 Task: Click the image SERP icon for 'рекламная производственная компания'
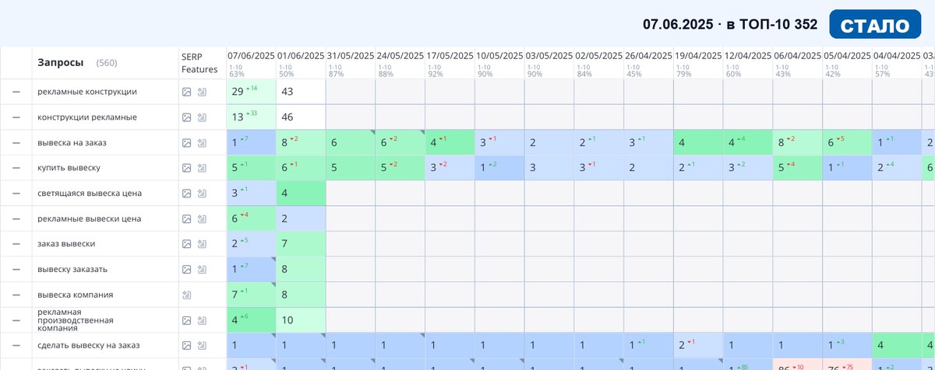point(186,320)
